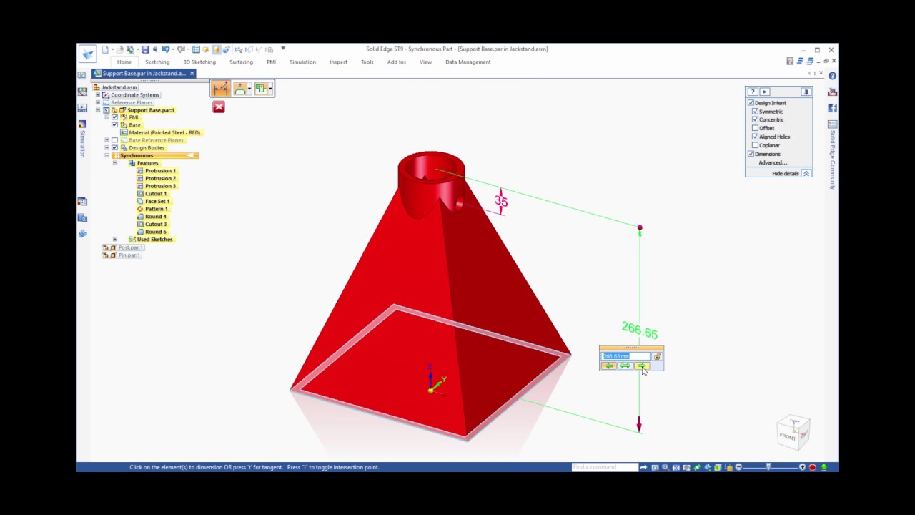Enable the Offset checkbox
Image resolution: width=915 pixels, height=515 pixels.
coord(755,128)
